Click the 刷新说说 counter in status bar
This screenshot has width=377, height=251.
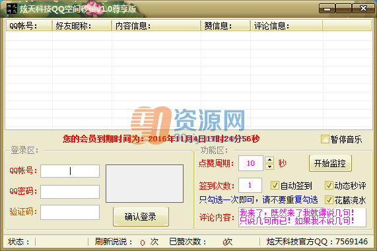127,242
